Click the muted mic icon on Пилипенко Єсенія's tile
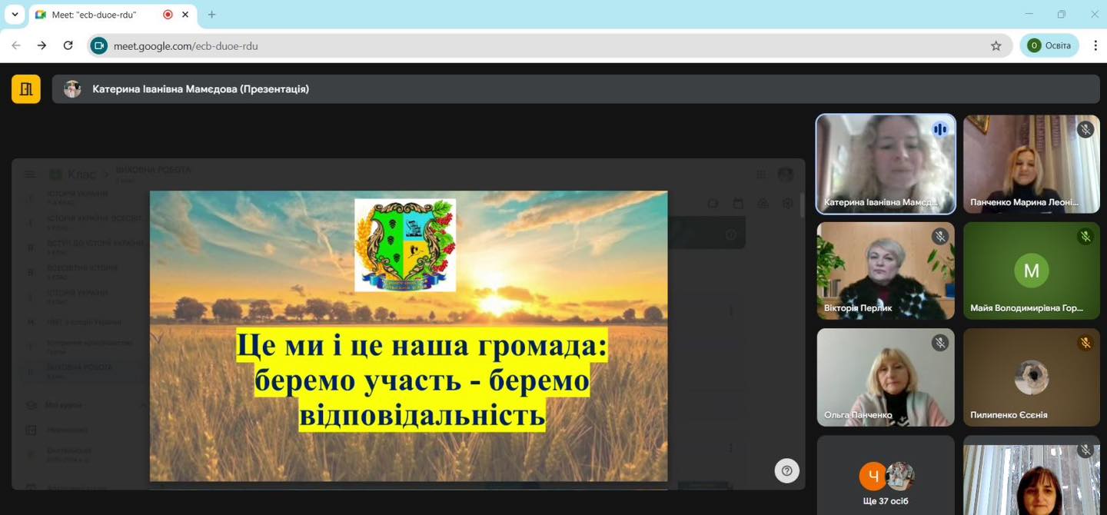Screen dimensions: 1107x515 click(x=1085, y=343)
